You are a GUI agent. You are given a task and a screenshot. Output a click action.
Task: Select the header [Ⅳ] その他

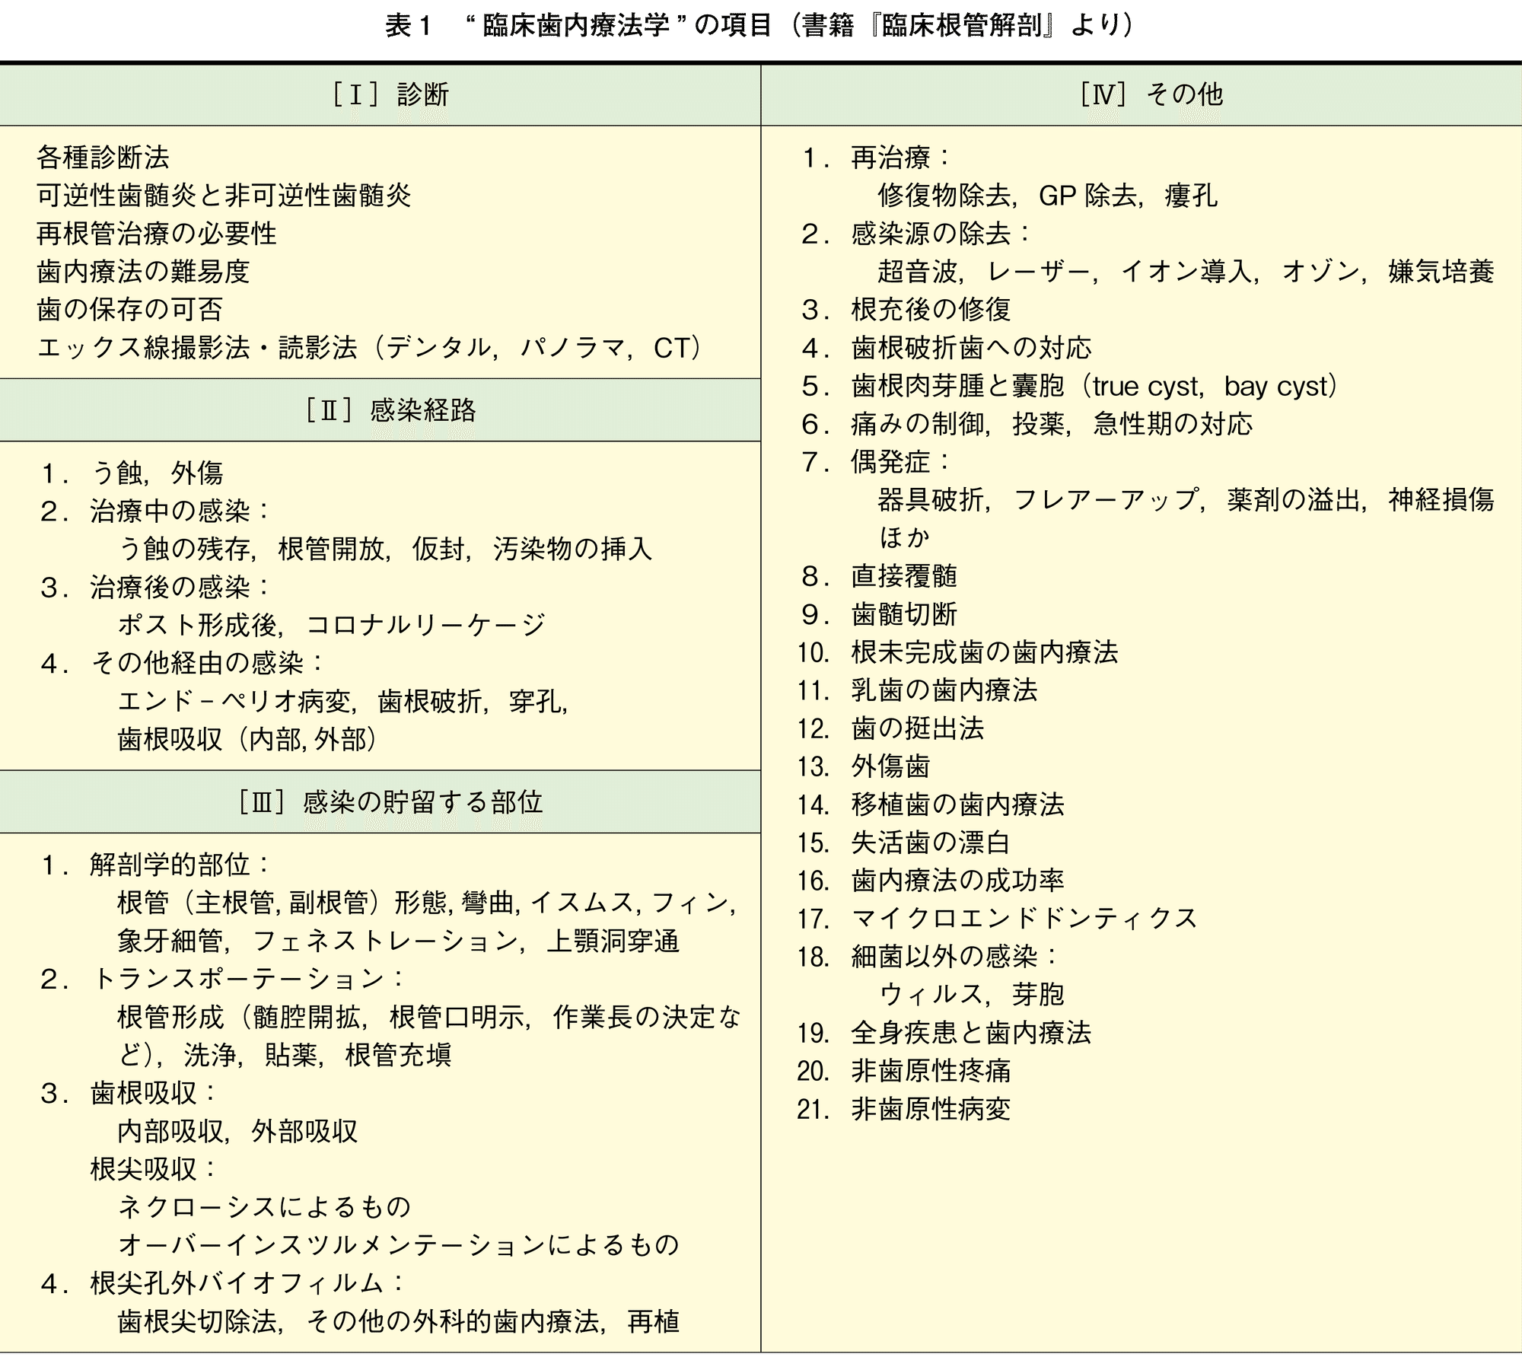point(1151,94)
